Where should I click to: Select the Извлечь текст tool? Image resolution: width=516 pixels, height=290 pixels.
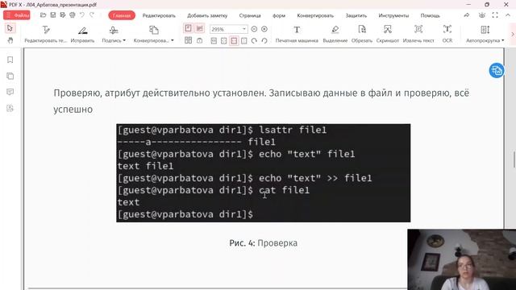(x=418, y=34)
